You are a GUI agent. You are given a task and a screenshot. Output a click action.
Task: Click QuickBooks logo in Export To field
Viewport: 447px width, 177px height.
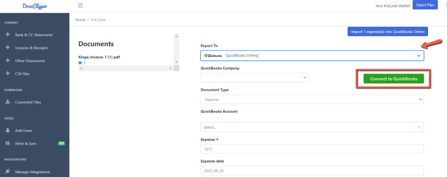tap(213, 56)
